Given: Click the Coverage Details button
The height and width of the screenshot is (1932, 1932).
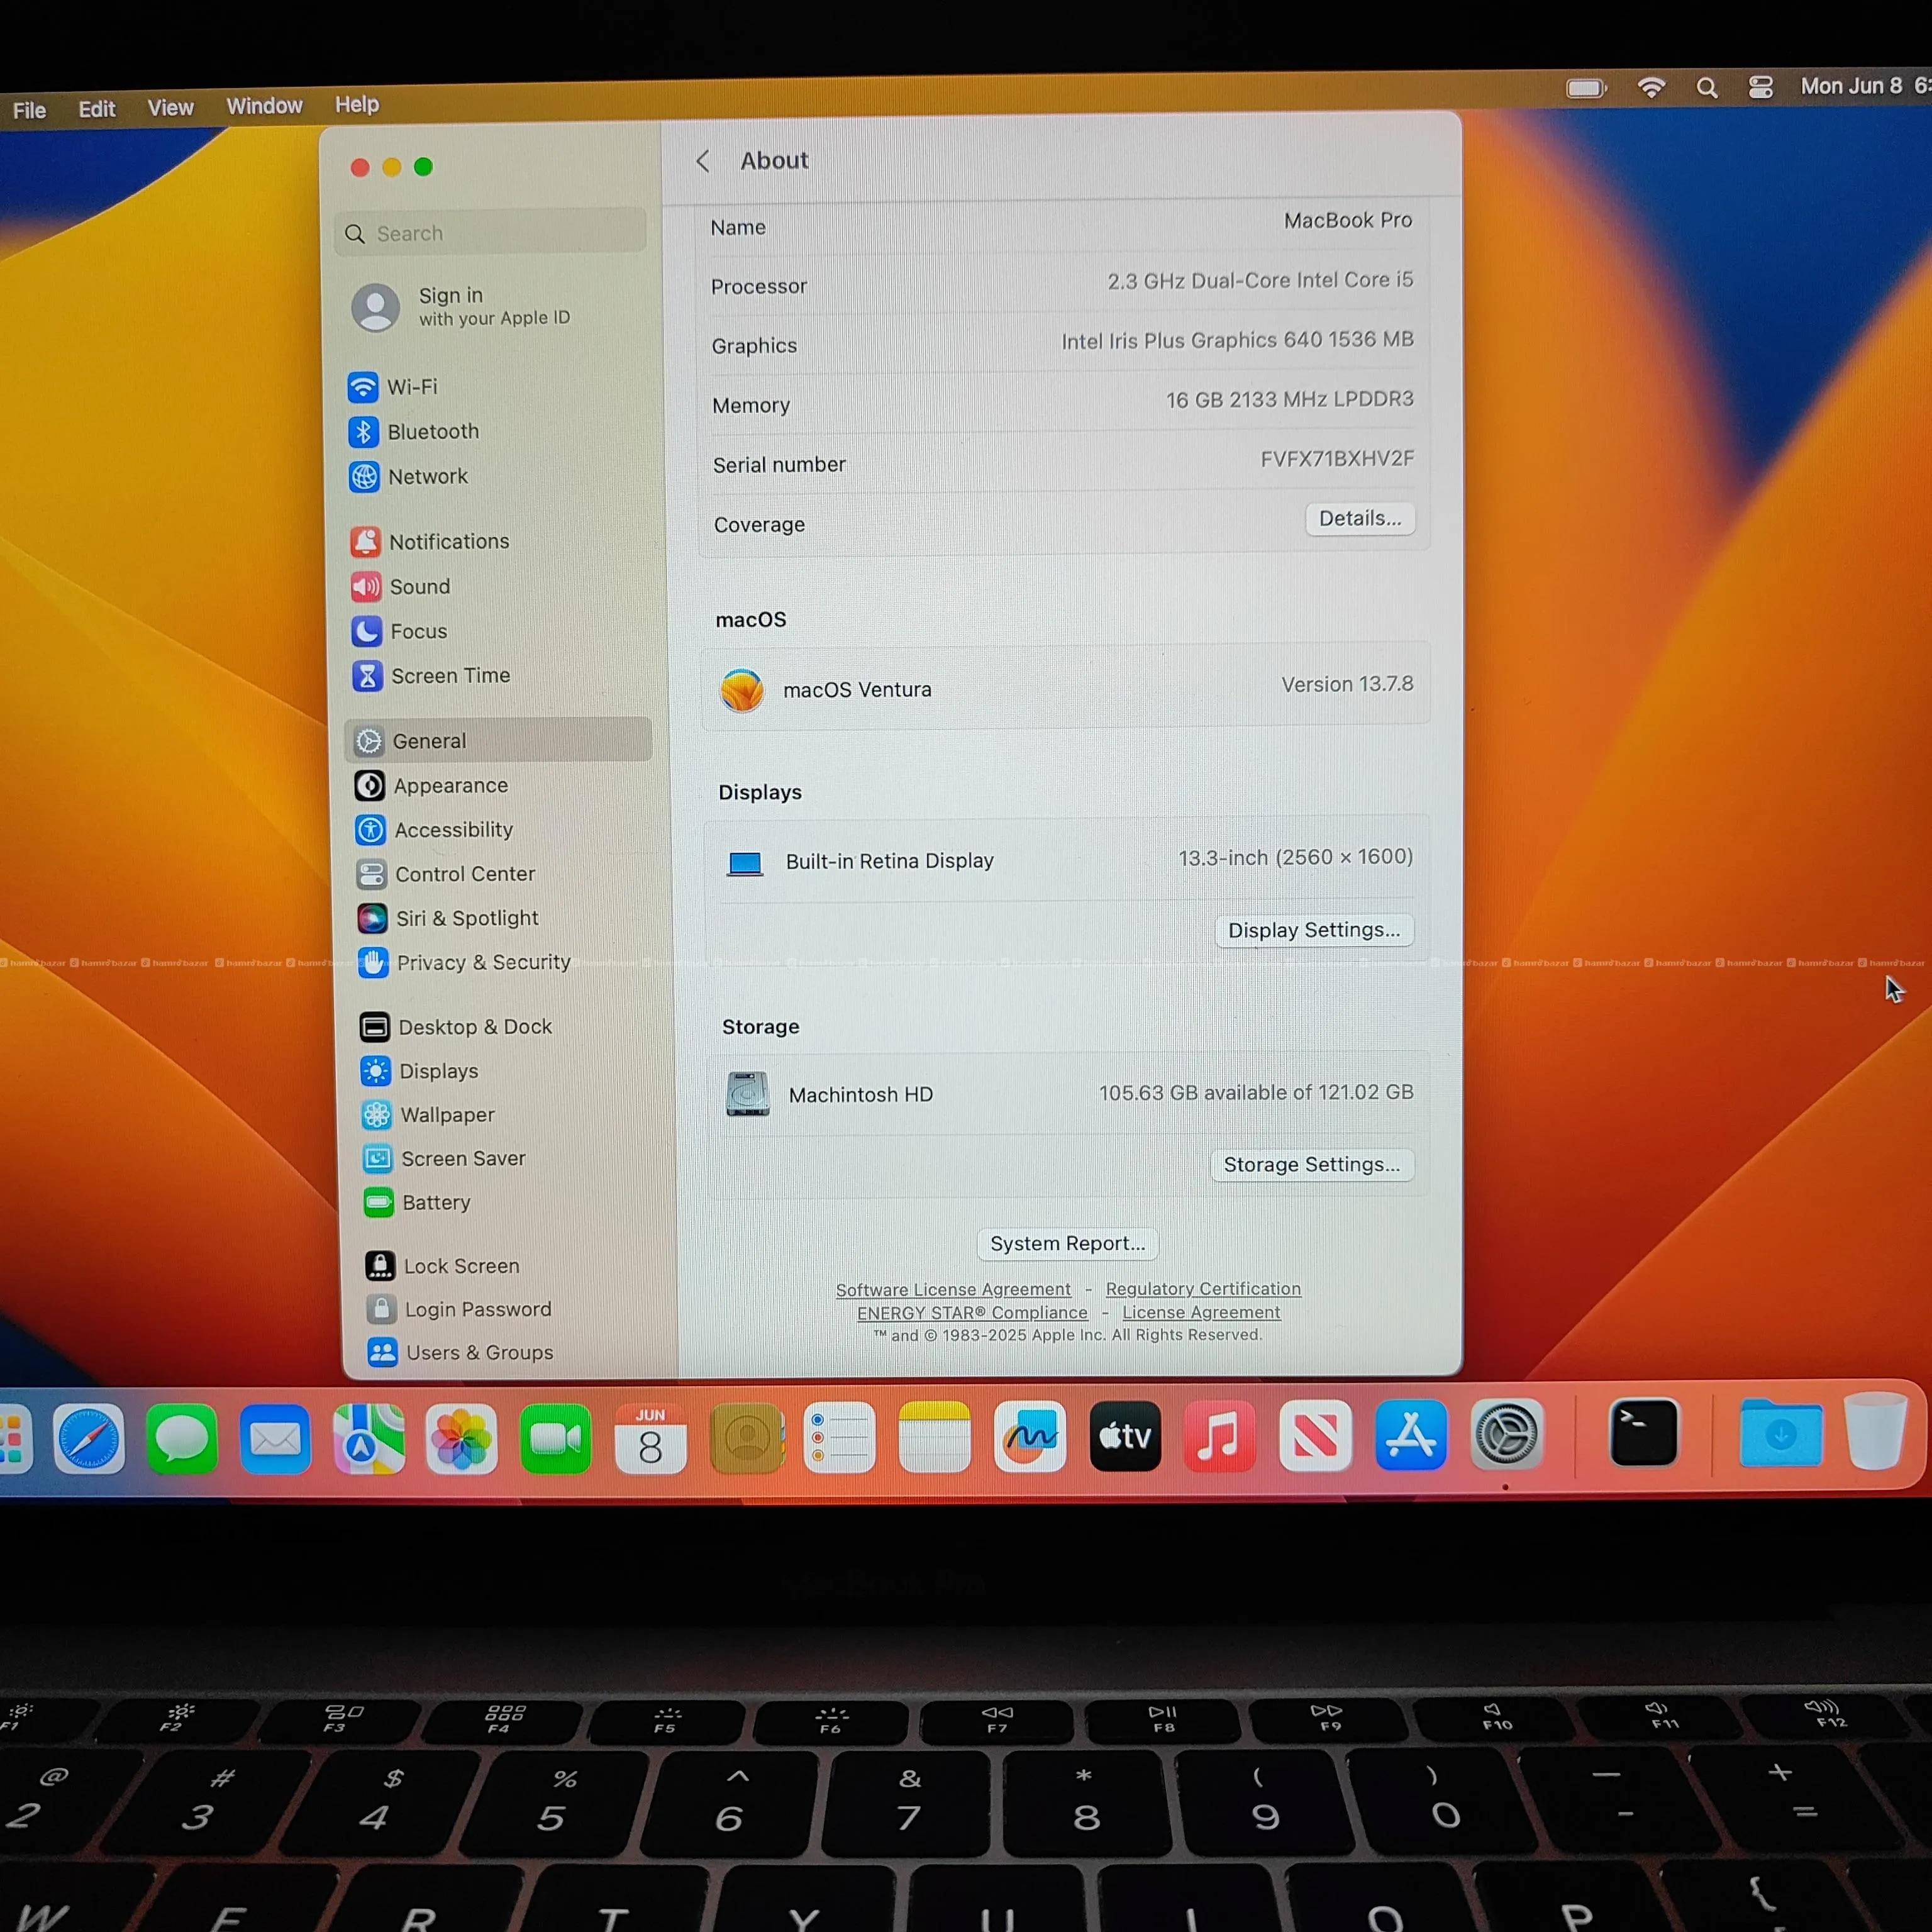Looking at the screenshot, I should (x=1360, y=519).
